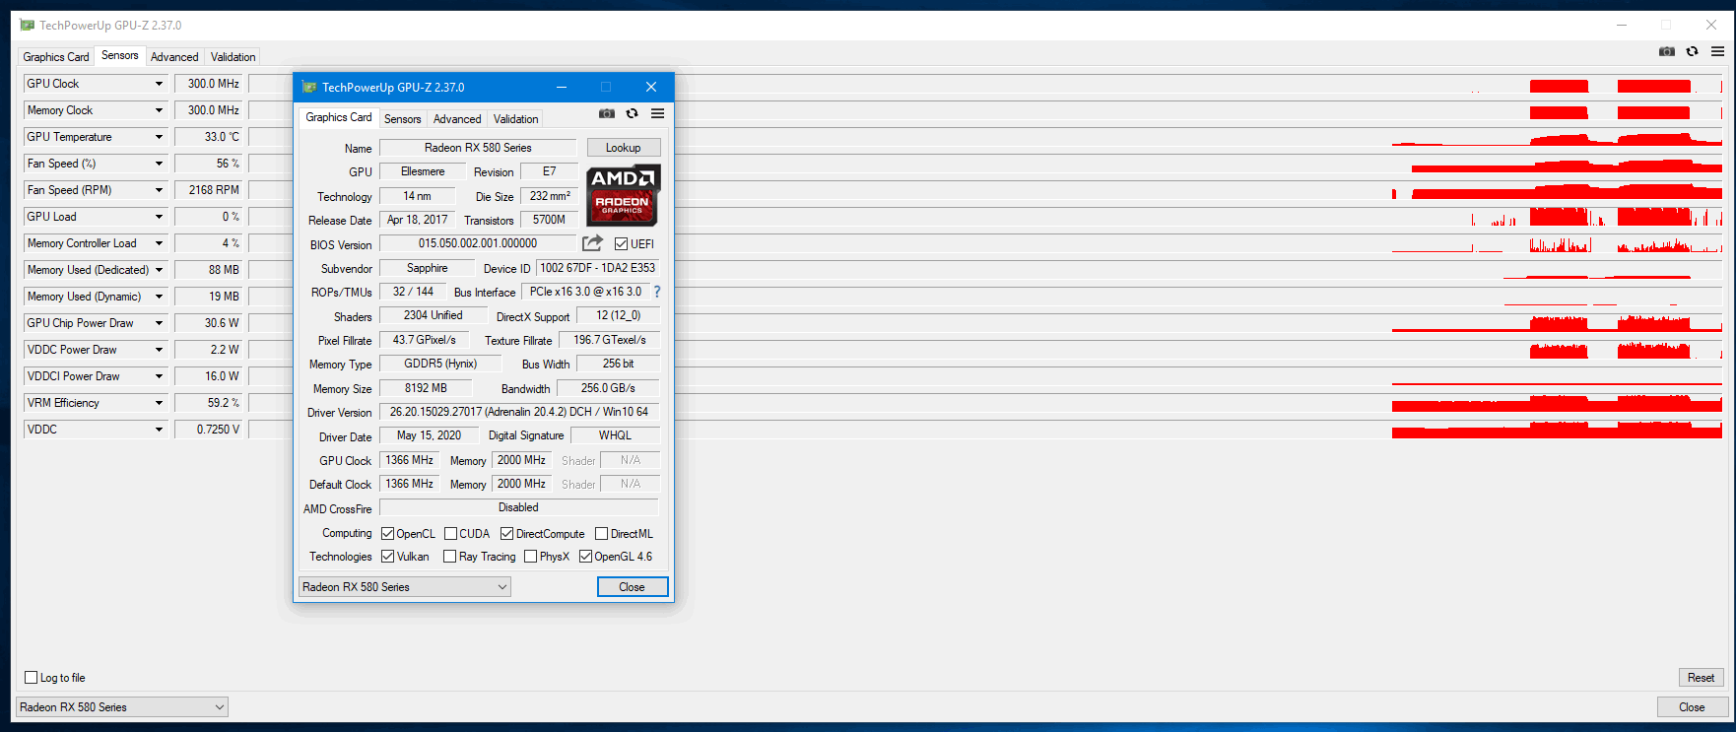Screen dimensions: 1736x732
Task: Toggle the PhysX checkbox
Action: pyautogui.click(x=531, y=557)
